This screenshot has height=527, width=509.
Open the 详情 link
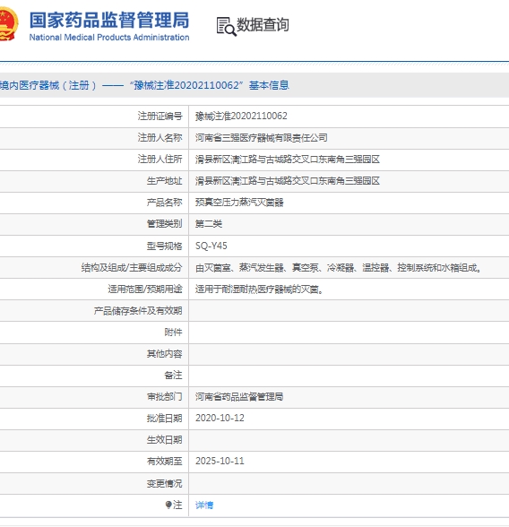click(204, 505)
